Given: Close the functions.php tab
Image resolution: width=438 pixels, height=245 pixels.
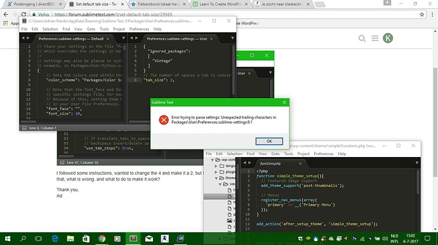Looking at the screenshot, I should pyautogui.click(x=300, y=163).
